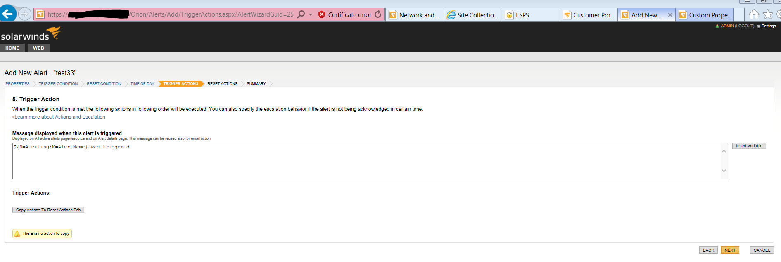
Task: Click the orange NEXT button
Action: click(730, 250)
